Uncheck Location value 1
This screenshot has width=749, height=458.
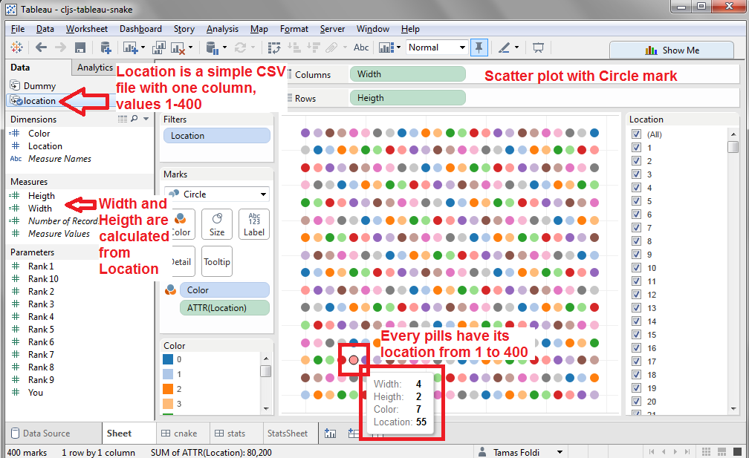click(x=636, y=148)
